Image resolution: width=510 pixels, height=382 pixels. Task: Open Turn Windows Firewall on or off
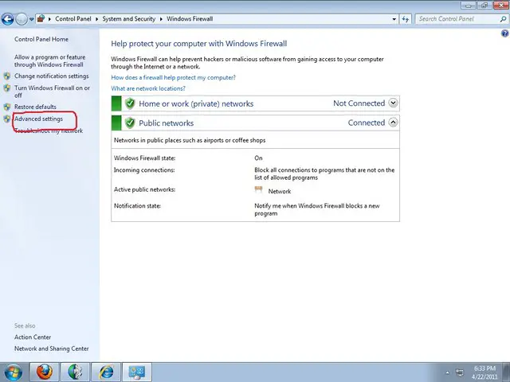(52, 92)
